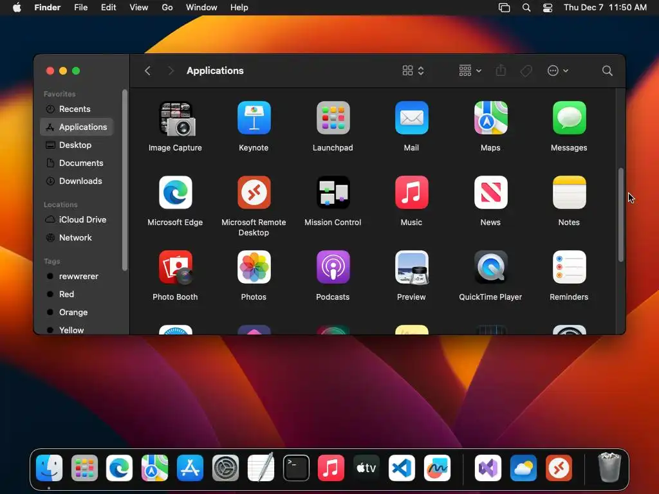This screenshot has width=659, height=494.
Task: Open the view mode switcher dropdown
Action: tap(413, 71)
